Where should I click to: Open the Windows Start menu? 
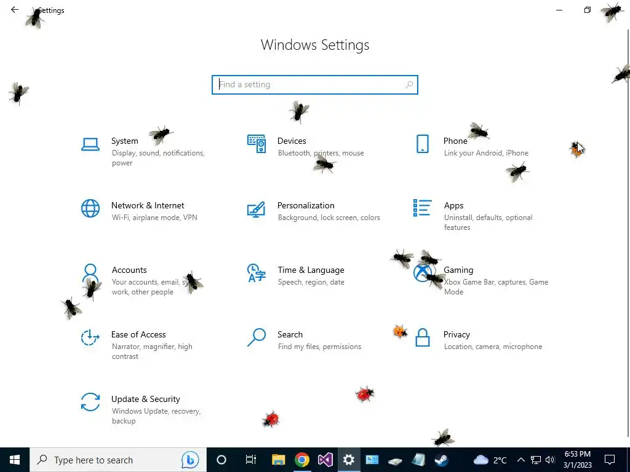15,460
